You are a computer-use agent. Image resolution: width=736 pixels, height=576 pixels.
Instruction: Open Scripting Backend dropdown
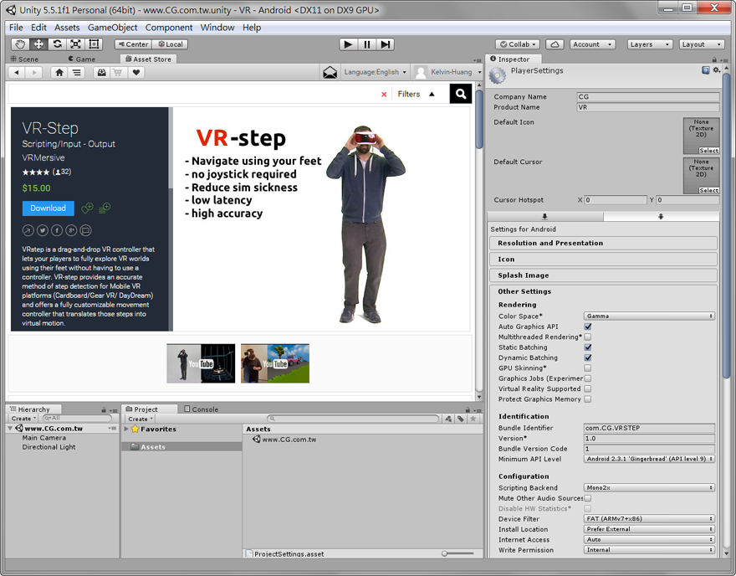[x=649, y=487]
